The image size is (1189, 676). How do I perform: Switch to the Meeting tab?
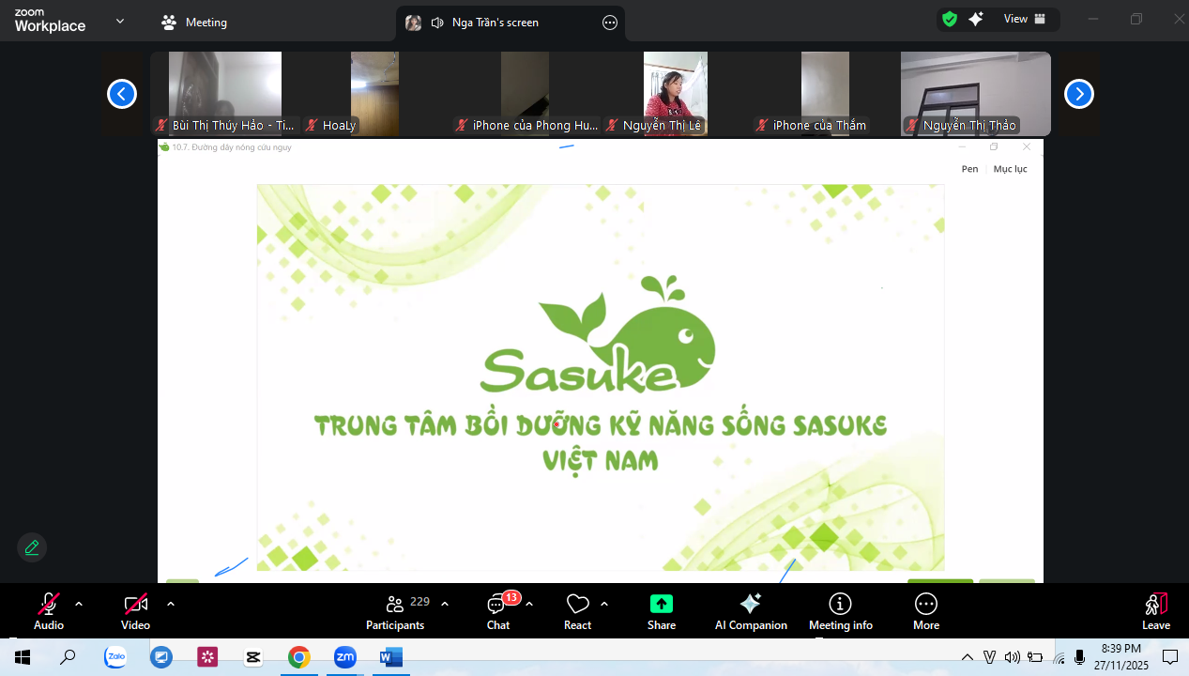point(194,22)
